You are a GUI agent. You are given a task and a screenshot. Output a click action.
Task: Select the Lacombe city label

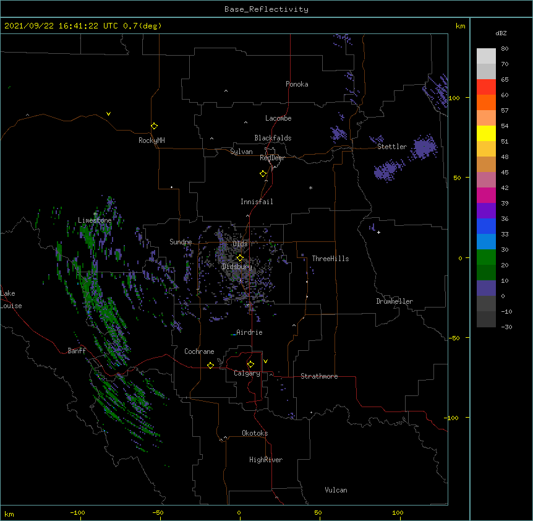click(278, 118)
